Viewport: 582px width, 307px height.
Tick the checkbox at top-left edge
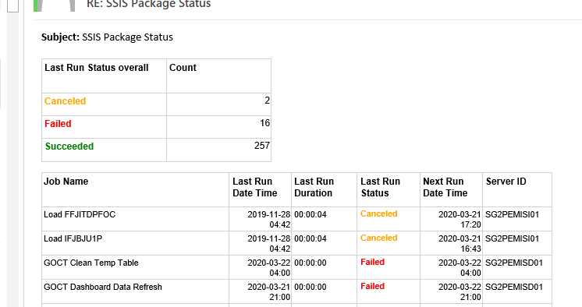[13, 5]
